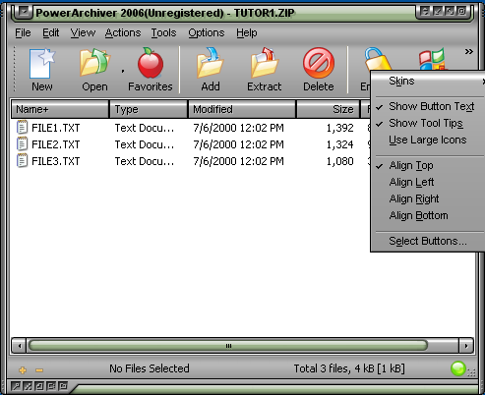
Task: Enable Use Large Icons option
Action: (x=427, y=140)
